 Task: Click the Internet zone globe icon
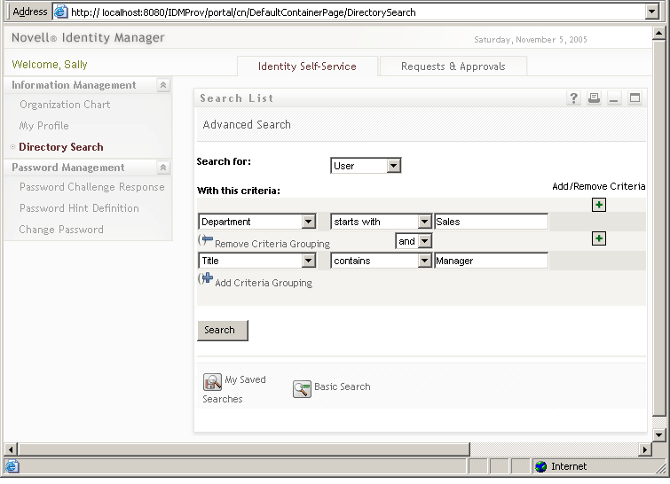point(540,466)
